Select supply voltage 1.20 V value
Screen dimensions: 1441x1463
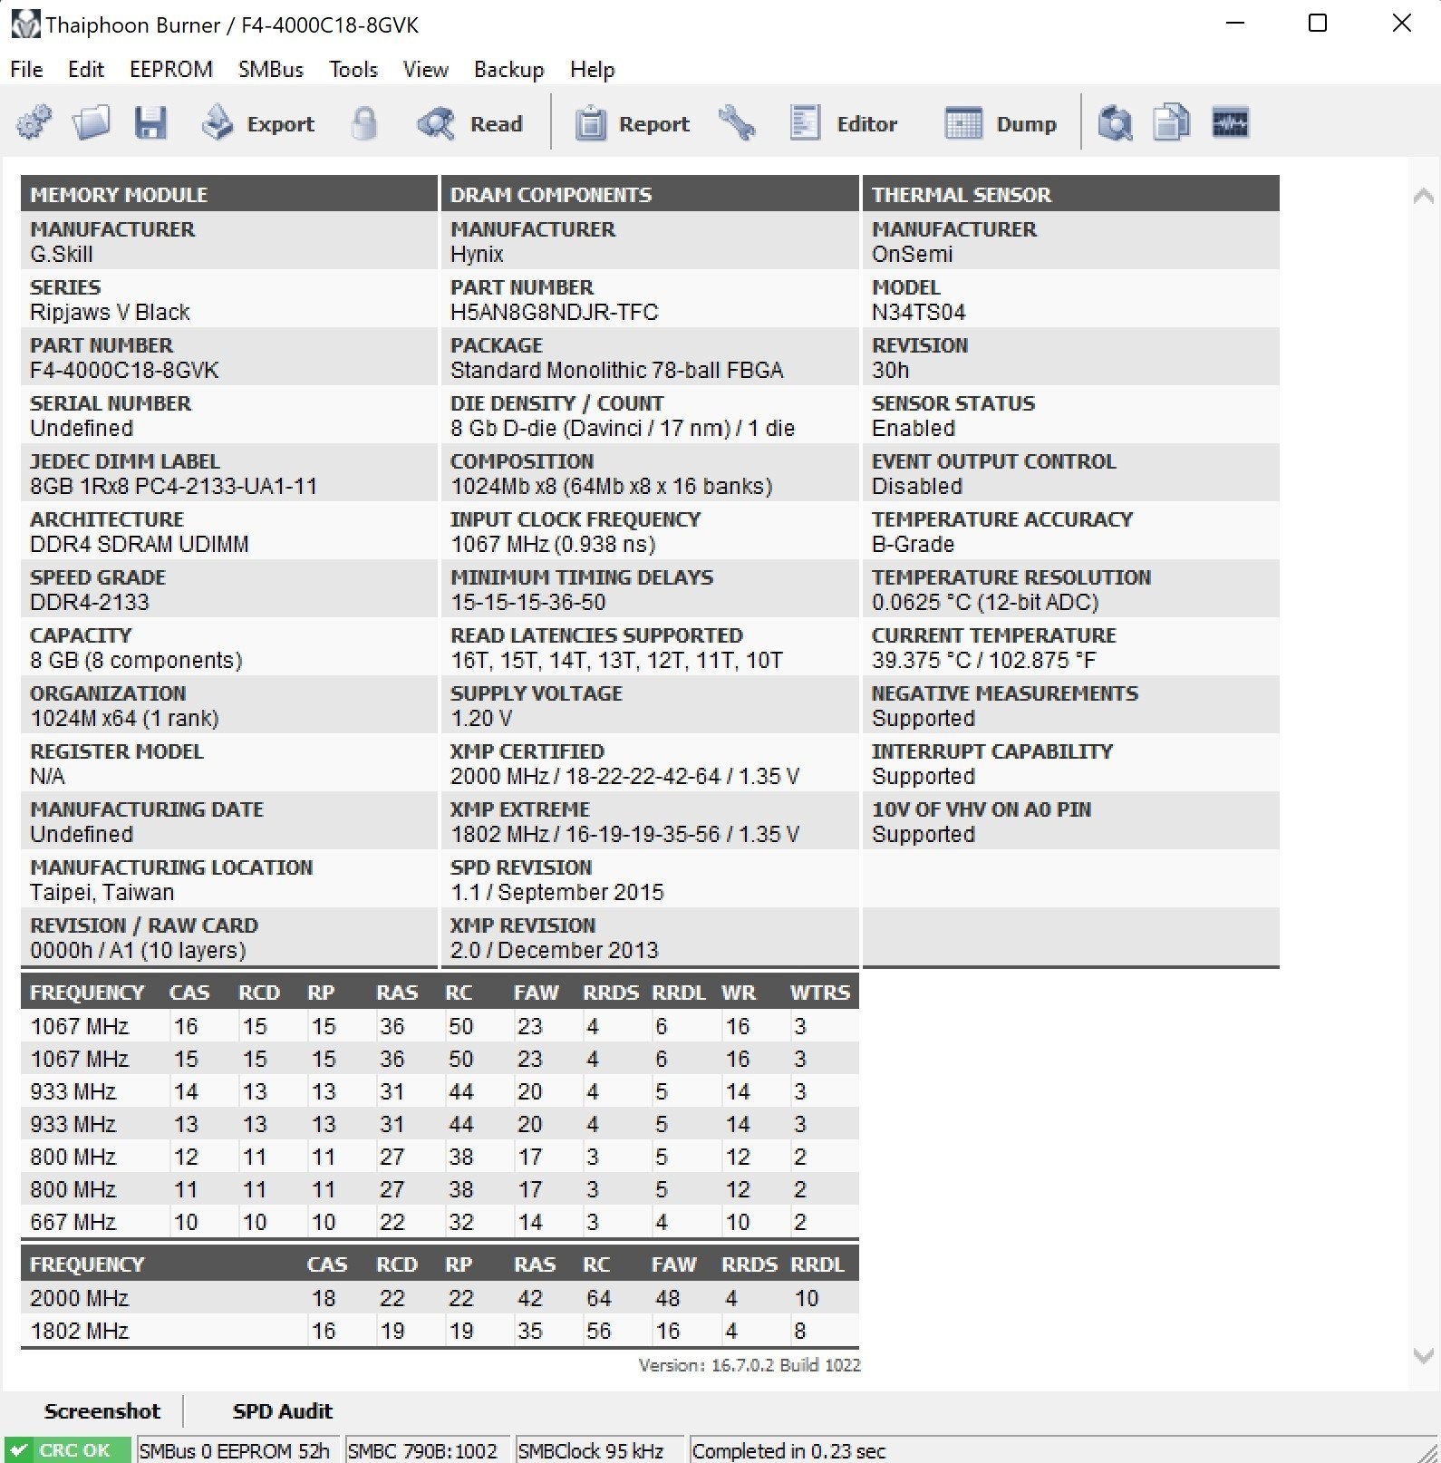(481, 718)
